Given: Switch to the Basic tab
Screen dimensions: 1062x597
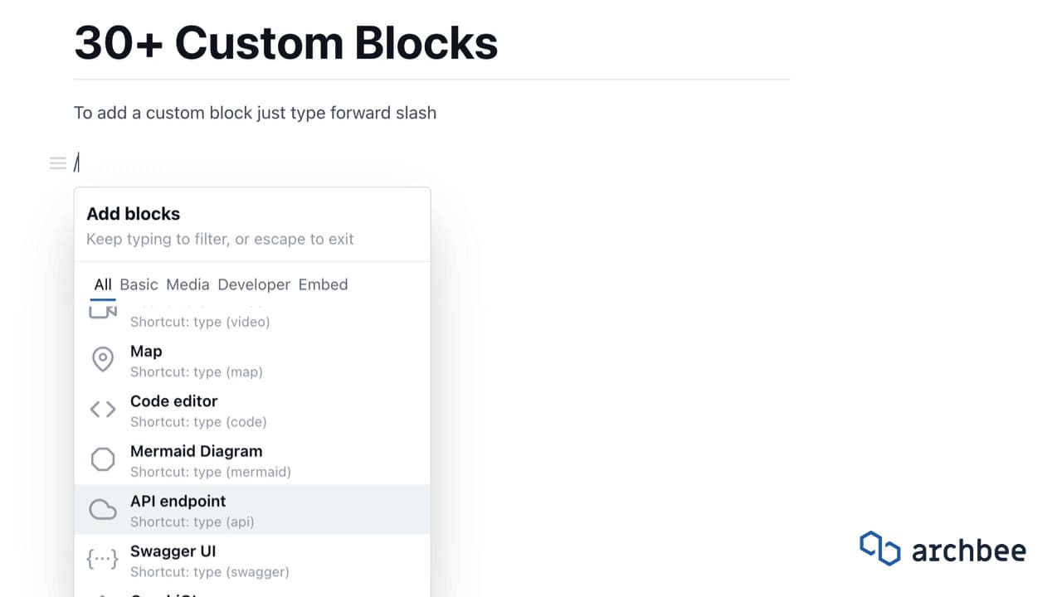Looking at the screenshot, I should 139,284.
